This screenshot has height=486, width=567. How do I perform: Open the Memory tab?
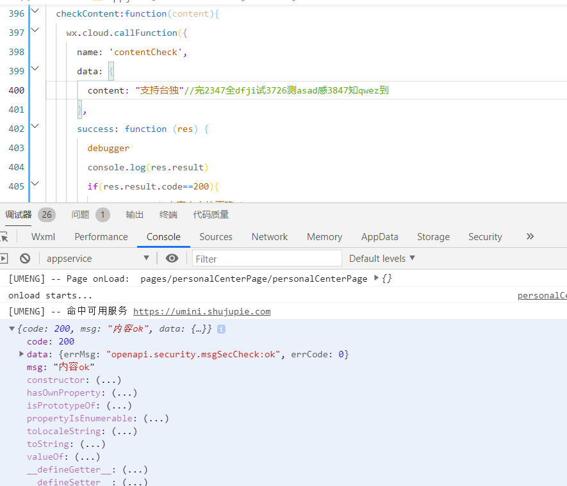tap(324, 237)
